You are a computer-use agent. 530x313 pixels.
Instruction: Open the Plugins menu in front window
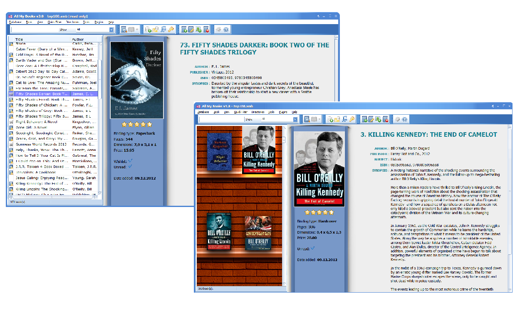click(x=283, y=112)
